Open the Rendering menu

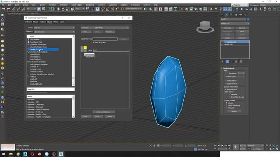(x=90, y=5)
